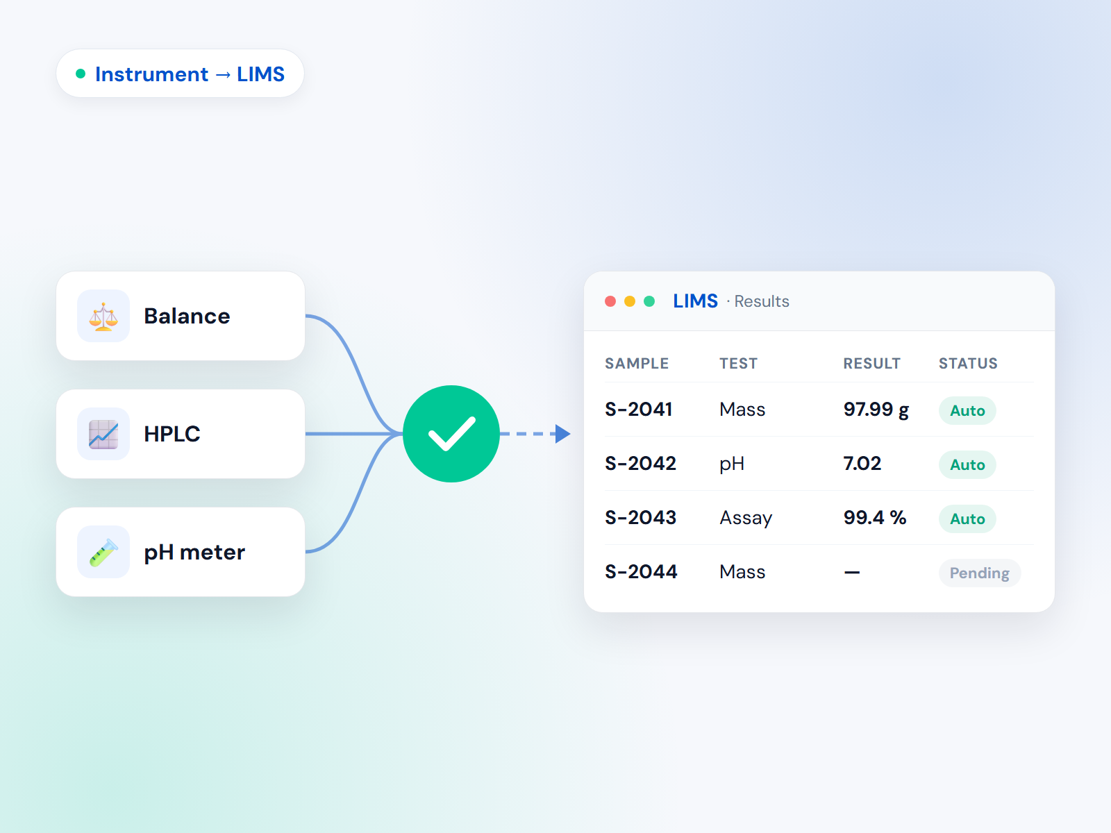Click the pH meter test tube icon
The width and height of the screenshot is (1111, 833).
pyautogui.click(x=103, y=552)
